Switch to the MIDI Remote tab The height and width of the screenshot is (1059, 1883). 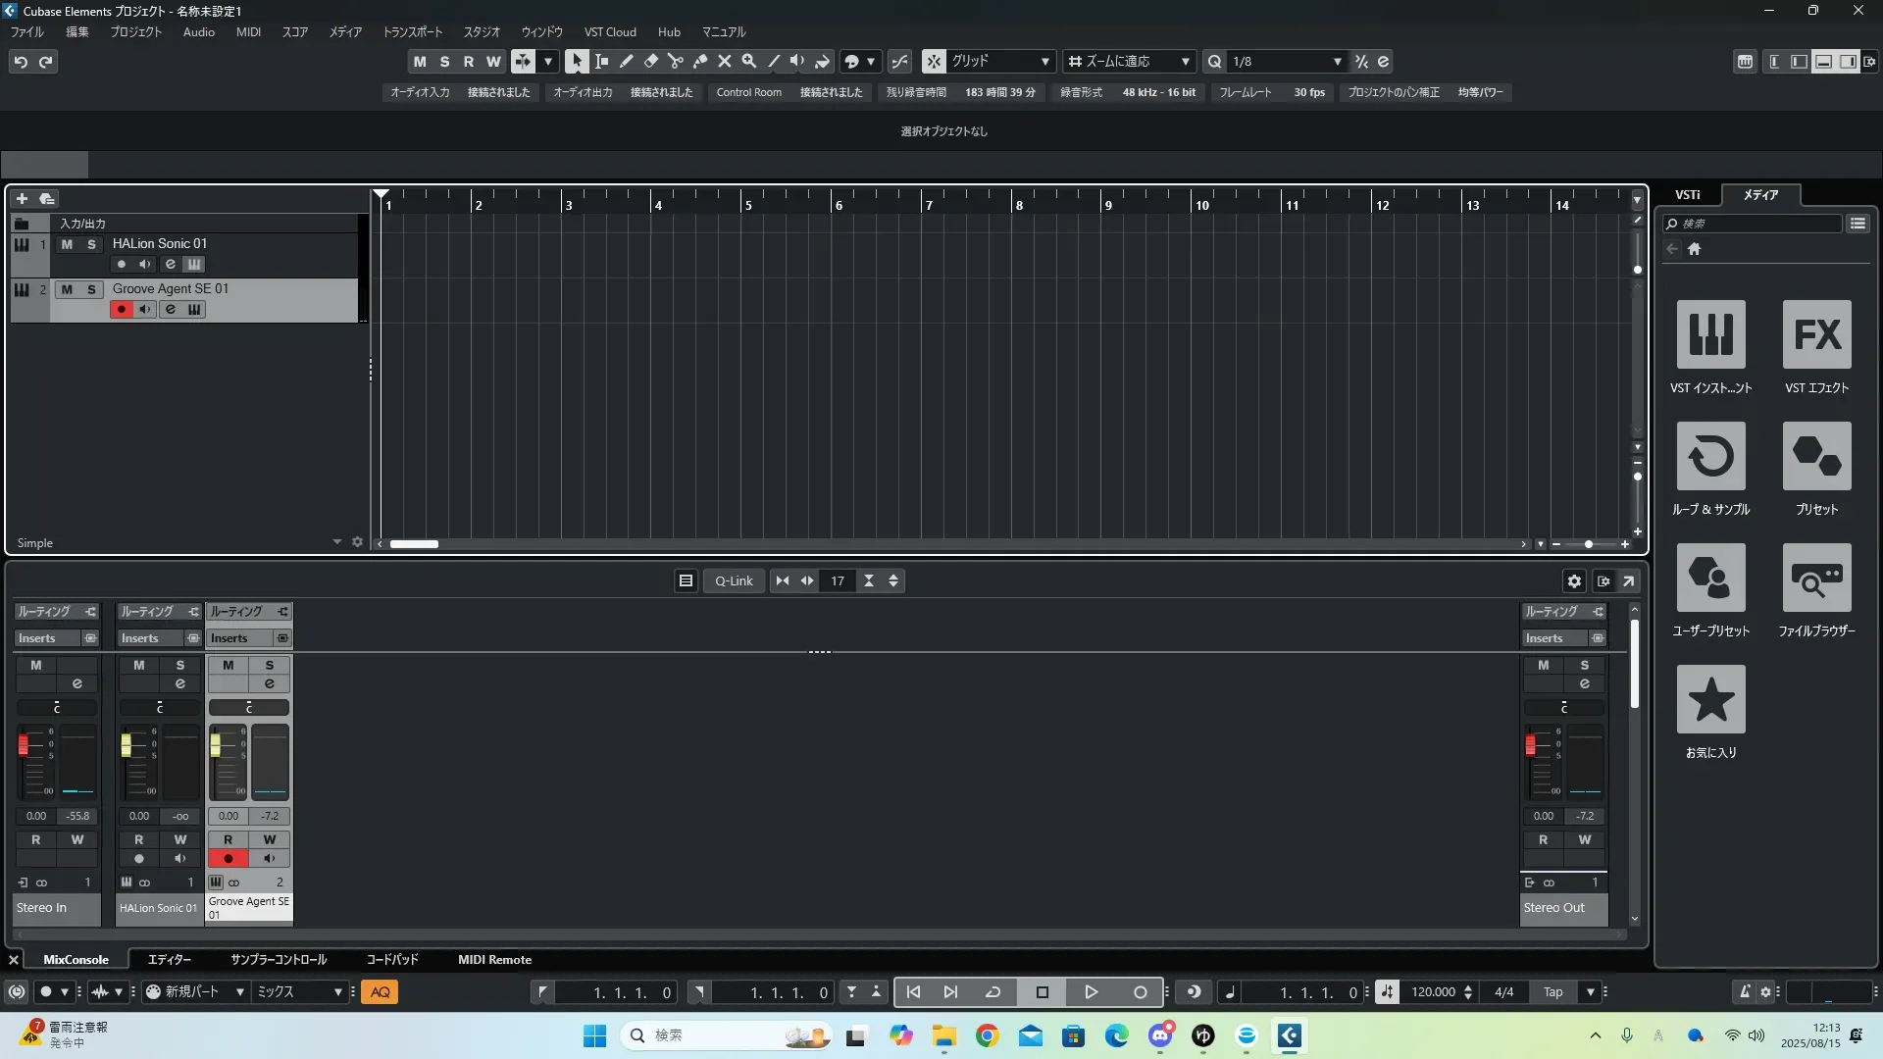pos(494,960)
